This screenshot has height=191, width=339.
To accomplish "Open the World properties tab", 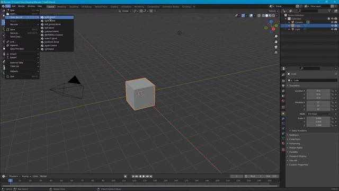I will (283, 101).
